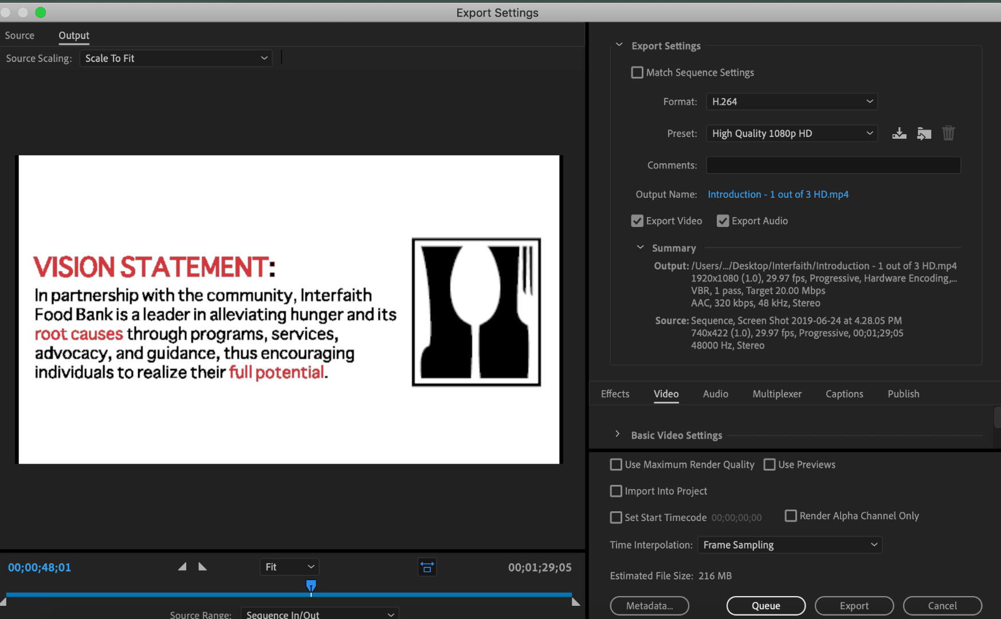Open the Source Scaling dropdown
The width and height of the screenshot is (1001, 619).
tap(176, 58)
